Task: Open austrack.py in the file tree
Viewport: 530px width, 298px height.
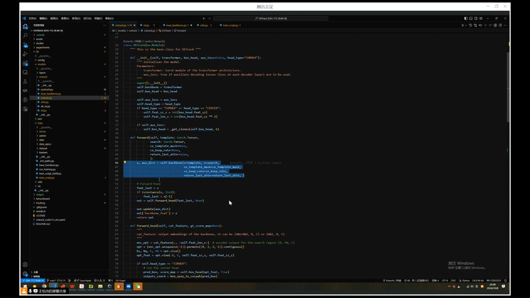Action: pyautogui.click(x=69, y=89)
